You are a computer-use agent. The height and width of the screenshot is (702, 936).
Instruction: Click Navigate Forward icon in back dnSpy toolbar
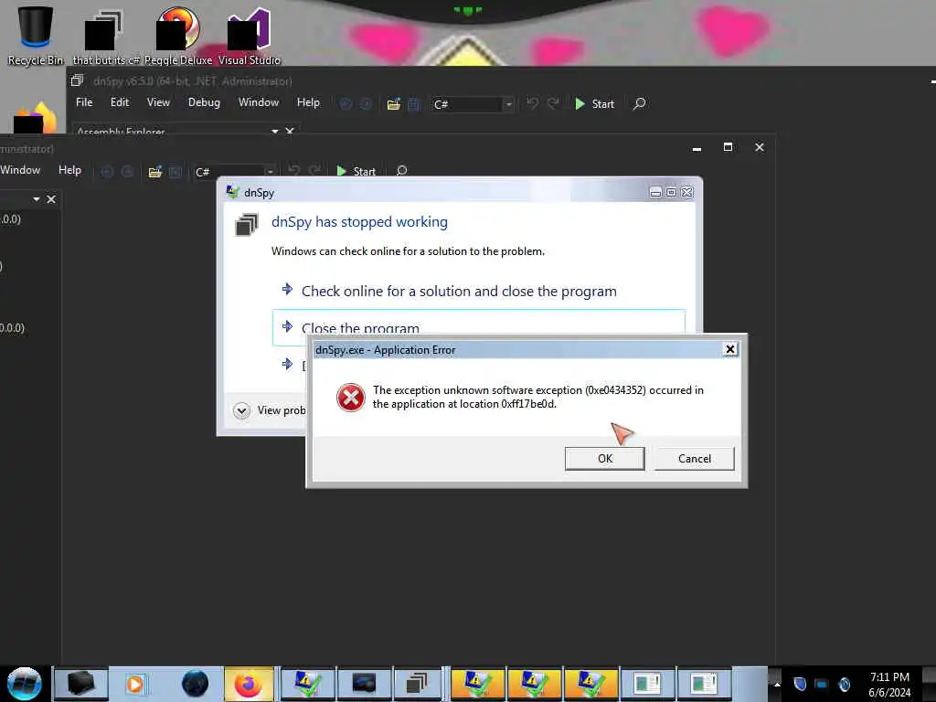[366, 104]
